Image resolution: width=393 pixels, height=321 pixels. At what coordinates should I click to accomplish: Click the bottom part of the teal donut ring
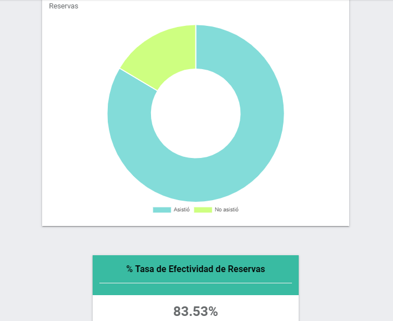pos(196,180)
